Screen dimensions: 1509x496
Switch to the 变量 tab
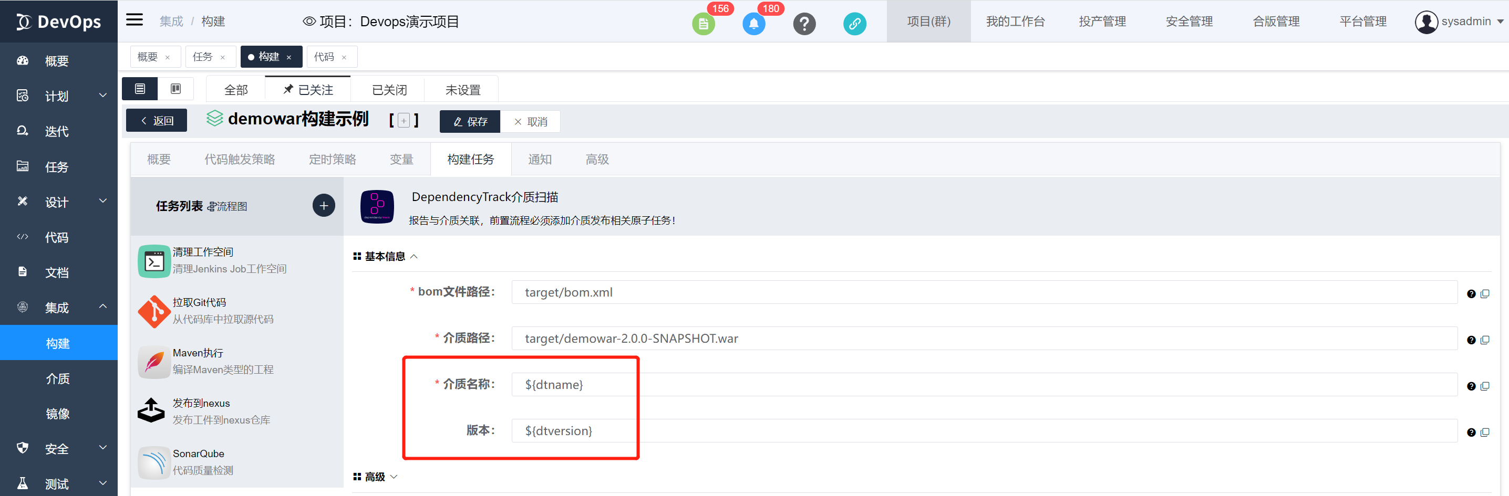(x=402, y=159)
